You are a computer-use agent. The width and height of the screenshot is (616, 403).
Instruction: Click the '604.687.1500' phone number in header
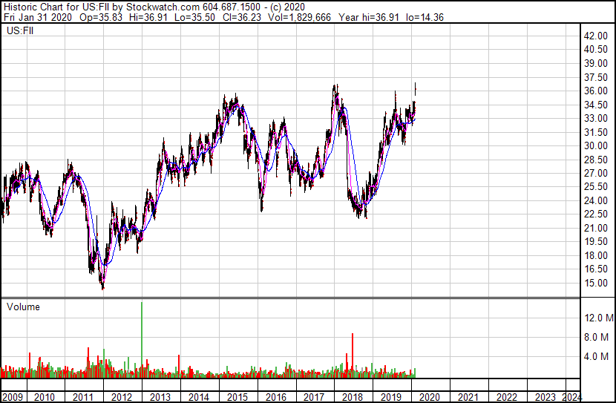(232, 7)
